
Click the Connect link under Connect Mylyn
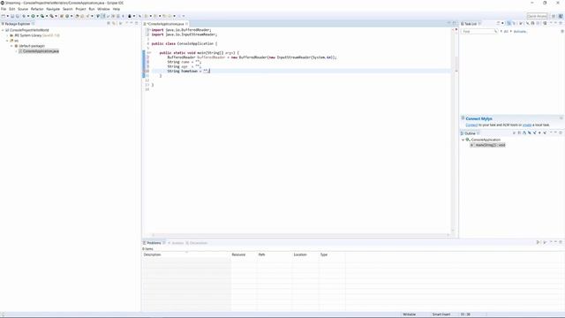[471, 125]
